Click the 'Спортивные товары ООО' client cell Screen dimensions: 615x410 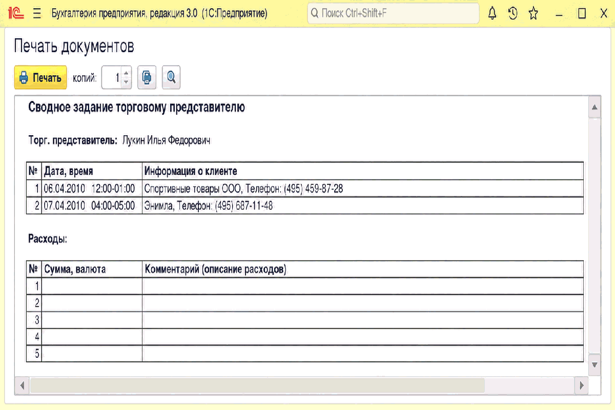[x=362, y=189]
